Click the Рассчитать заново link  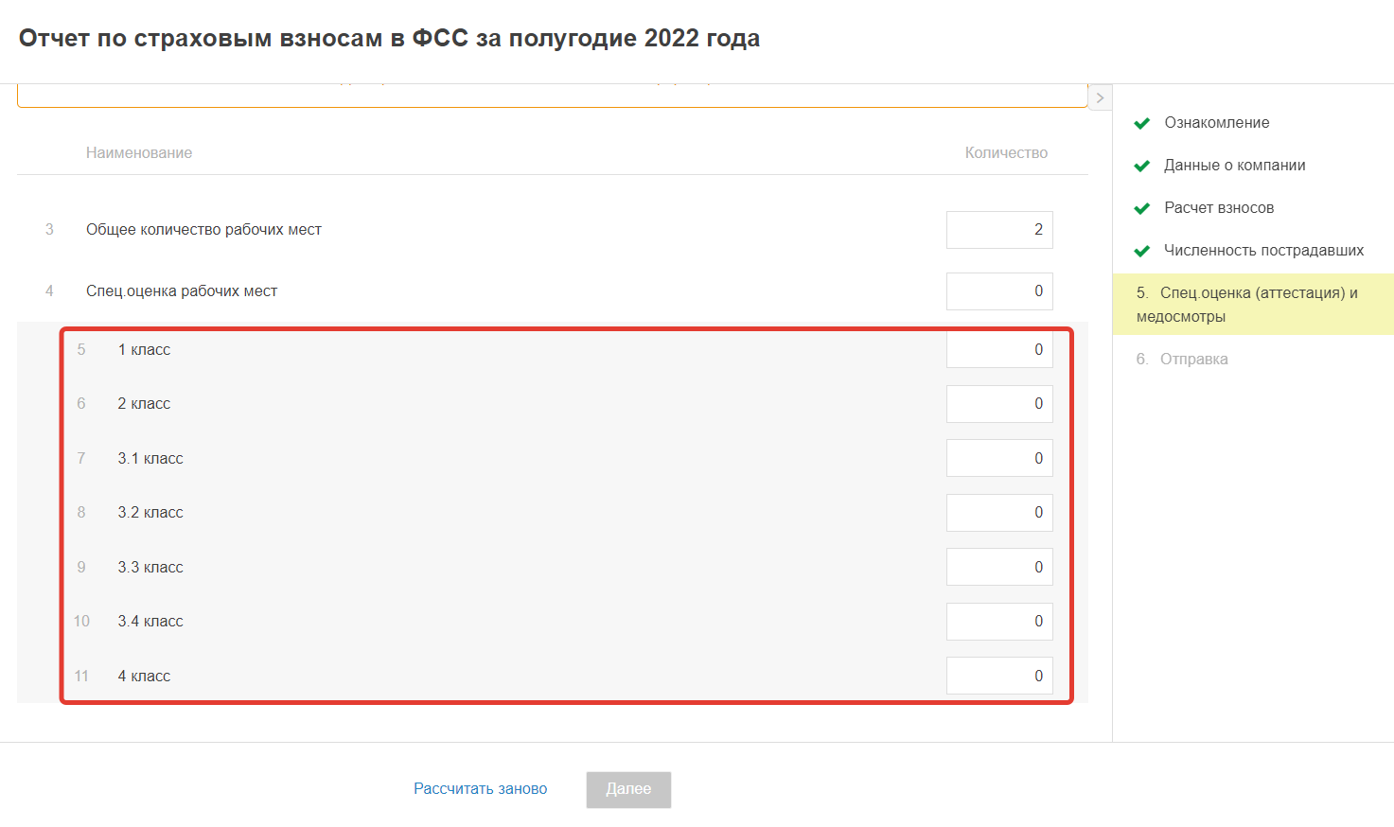(x=480, y=789)
